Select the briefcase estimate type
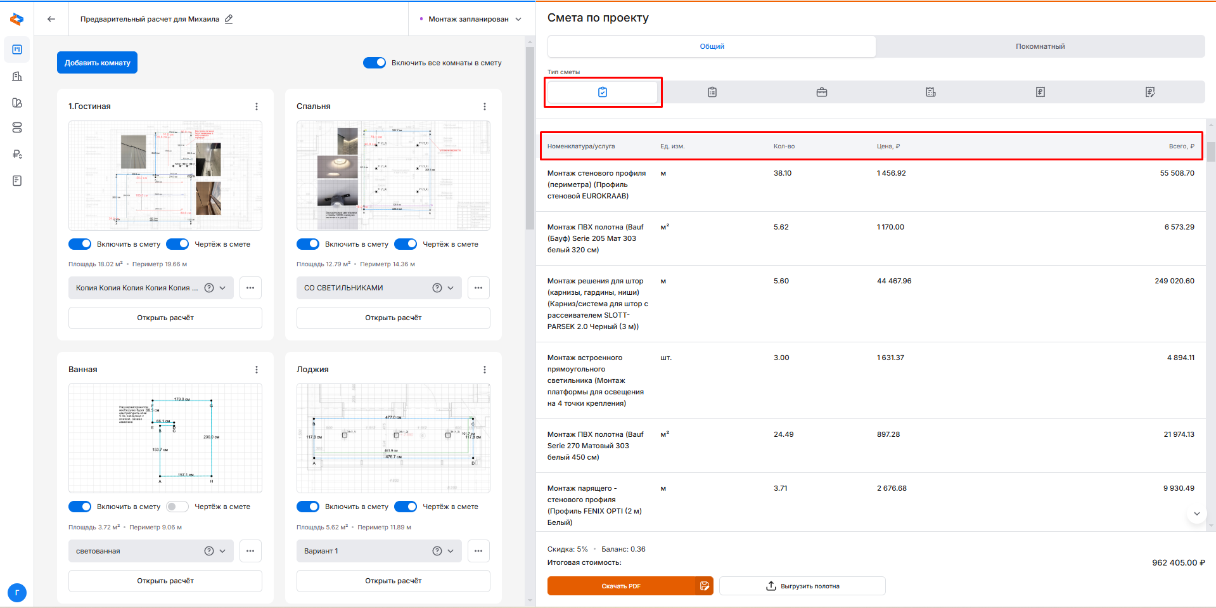1216x608 pixels. tap(821, 92)
